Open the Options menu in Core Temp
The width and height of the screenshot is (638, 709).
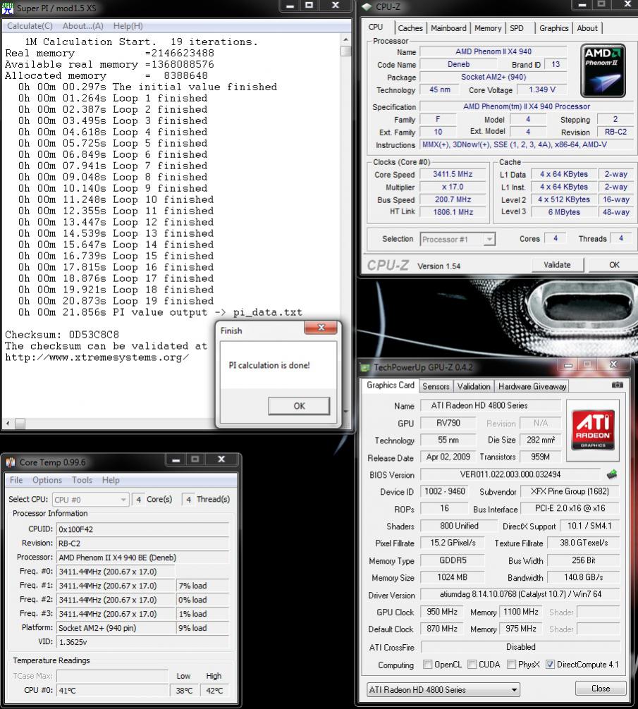47,480
